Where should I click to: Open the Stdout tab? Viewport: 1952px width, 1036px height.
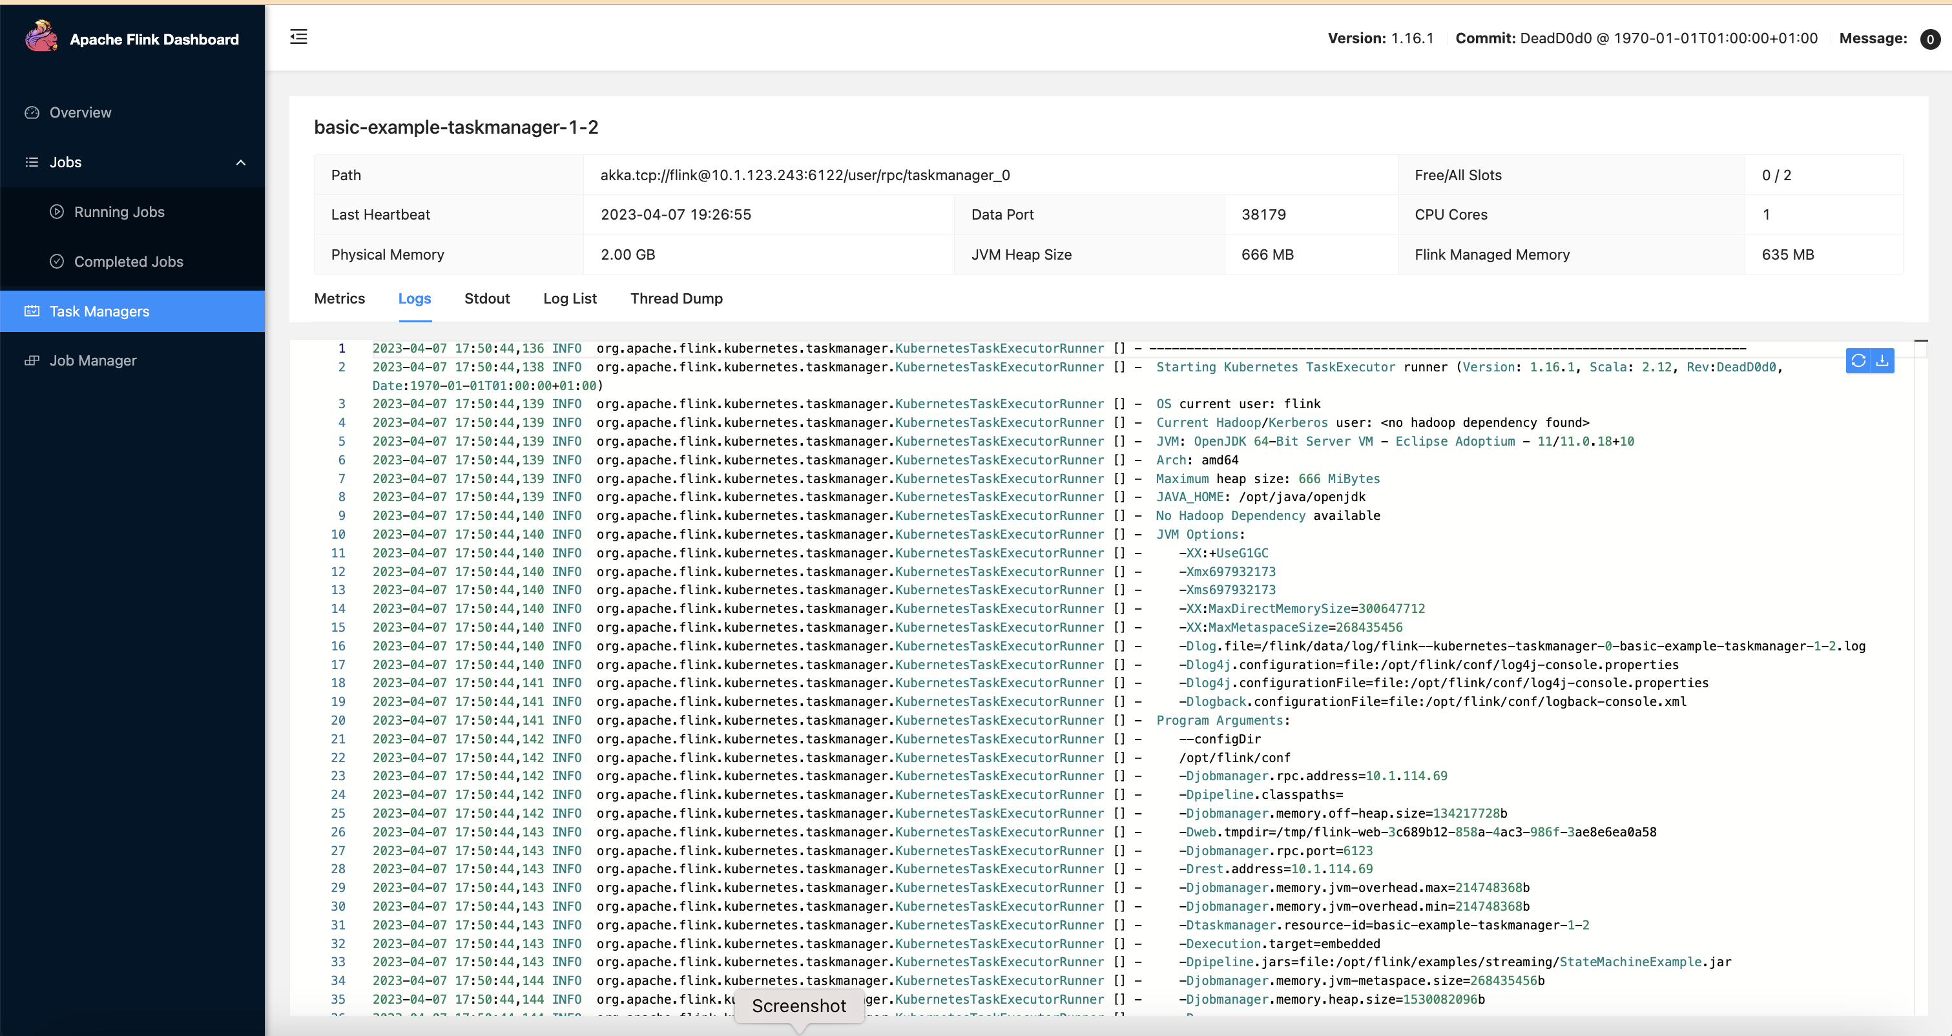[x=487, y=298]
